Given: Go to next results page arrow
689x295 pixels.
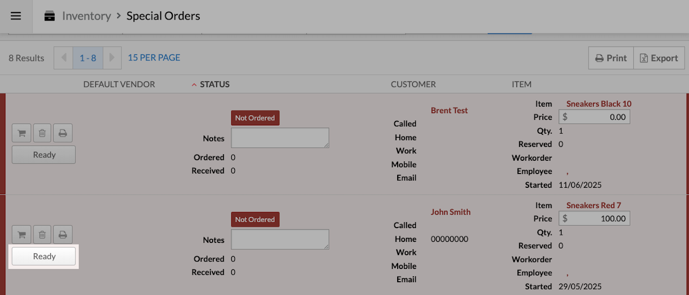Looking at the screenshot, I should [112, 58].
